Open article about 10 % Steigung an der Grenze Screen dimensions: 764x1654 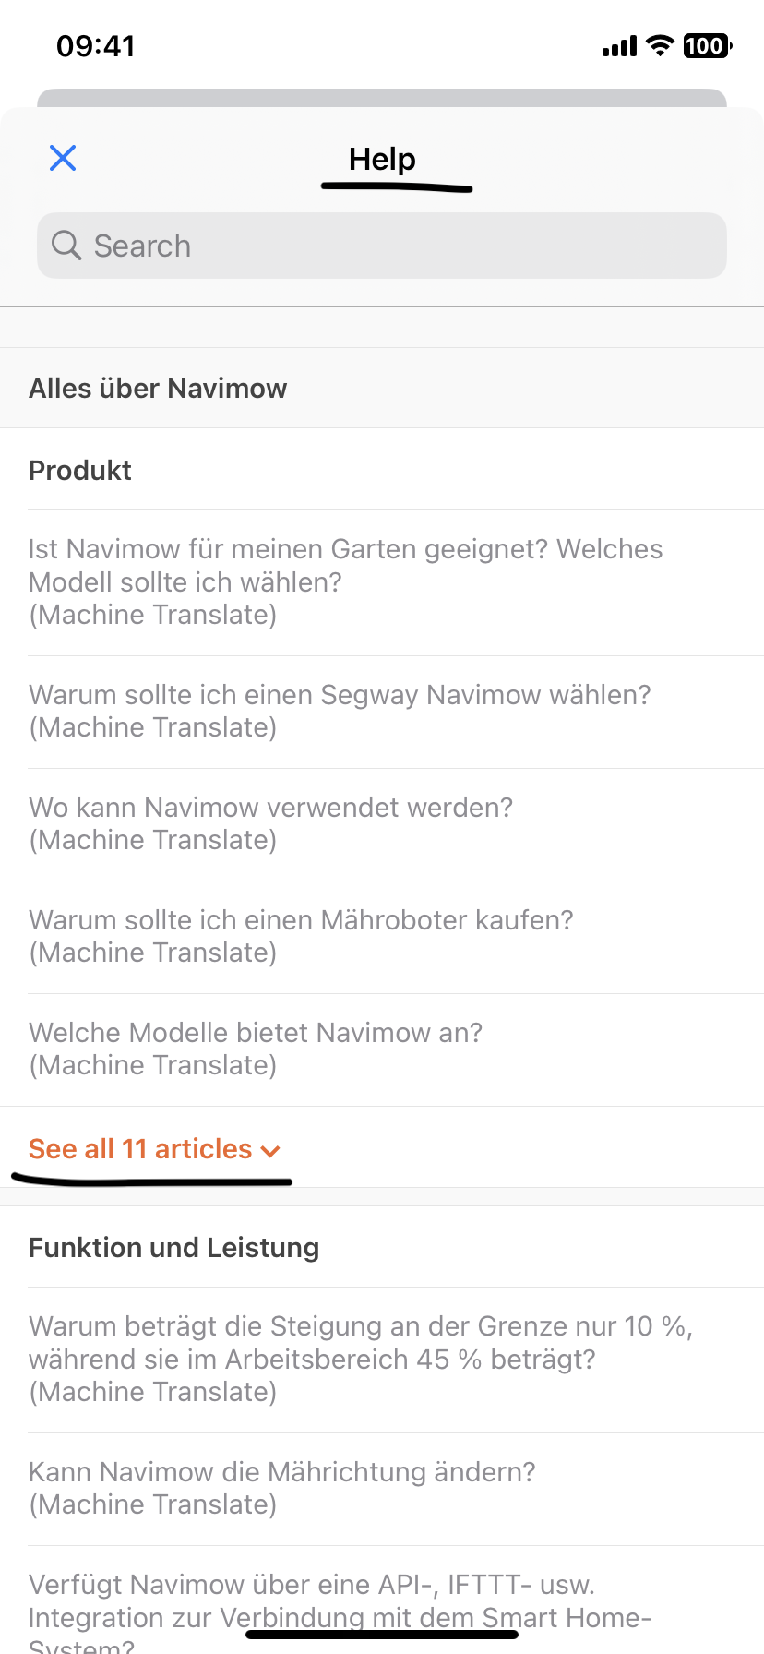click(x=360, y=1359)
